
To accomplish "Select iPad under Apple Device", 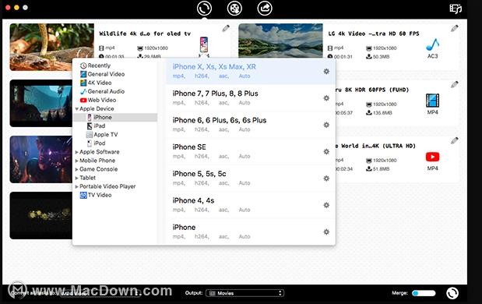I will [x=96, y=125].
